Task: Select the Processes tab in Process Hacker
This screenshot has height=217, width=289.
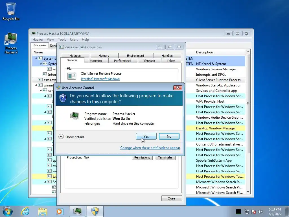Action: 40,45
